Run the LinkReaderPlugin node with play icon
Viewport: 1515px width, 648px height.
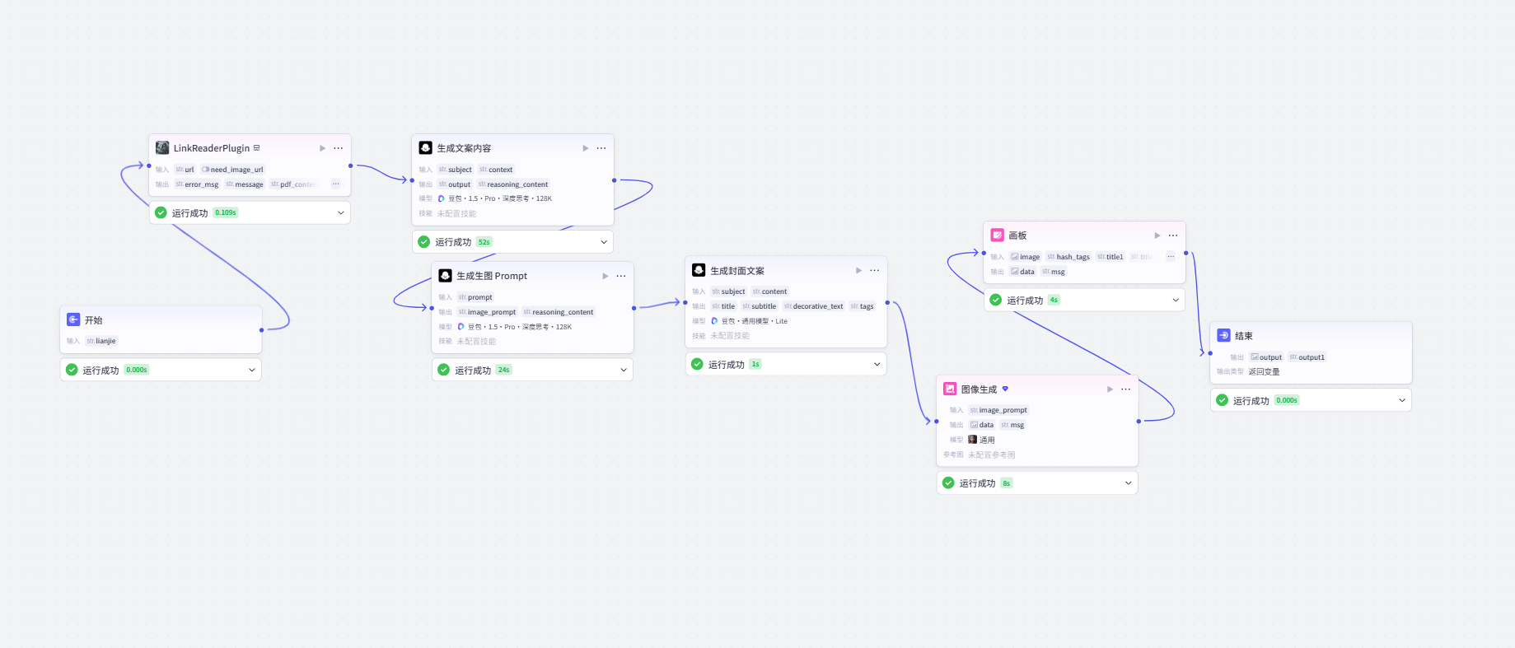322,148
